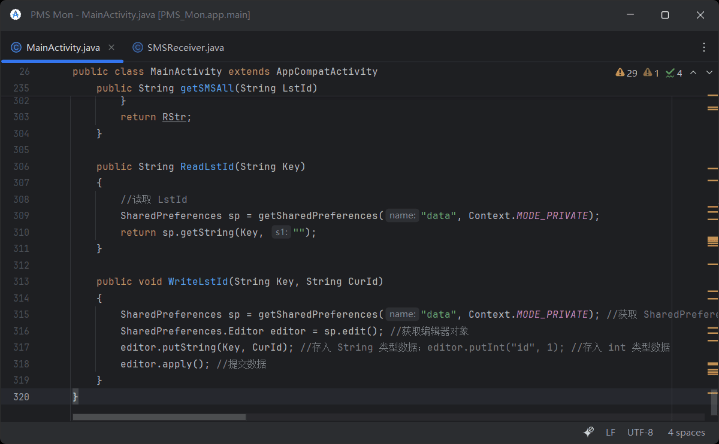
Task: Close the MainActivity.java tab
Action: [111, 47]
